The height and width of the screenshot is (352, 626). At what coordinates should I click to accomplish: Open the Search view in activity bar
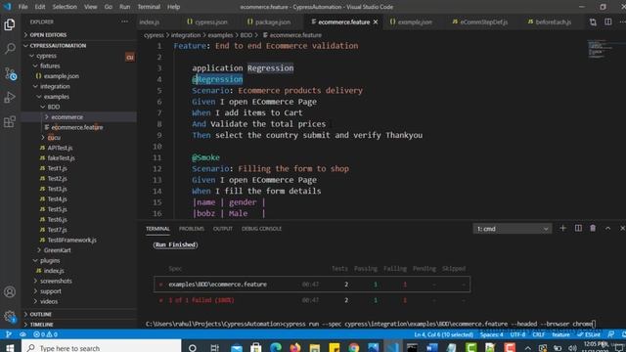(10, 48)
